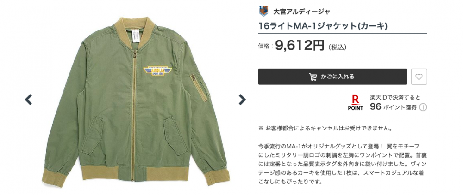Open the 大宮アルディージャ shop link
This screenshot has width=463, height=195.
click(x=301, y=12)
